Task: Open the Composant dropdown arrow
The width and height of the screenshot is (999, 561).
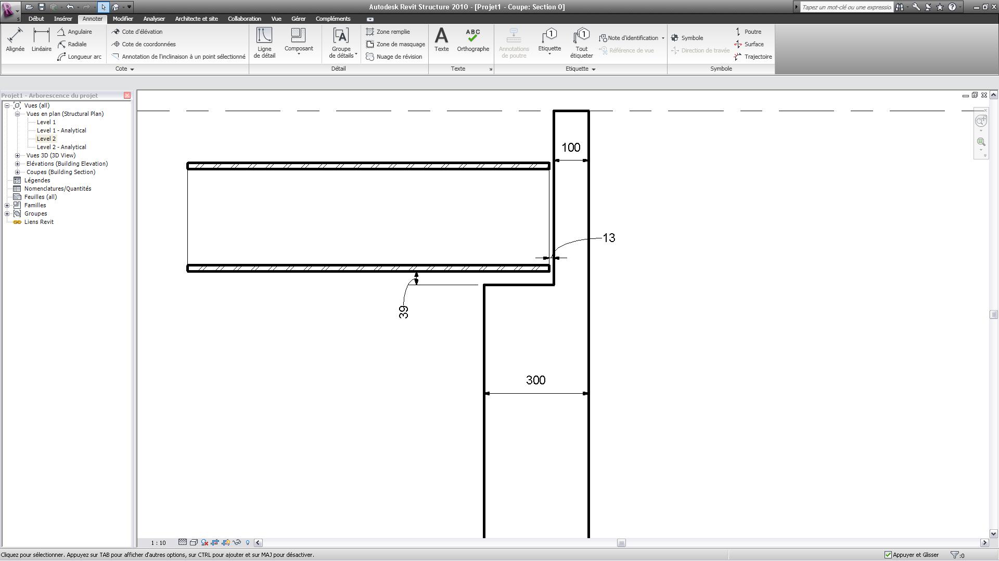Action: click(x=299, y=55)
